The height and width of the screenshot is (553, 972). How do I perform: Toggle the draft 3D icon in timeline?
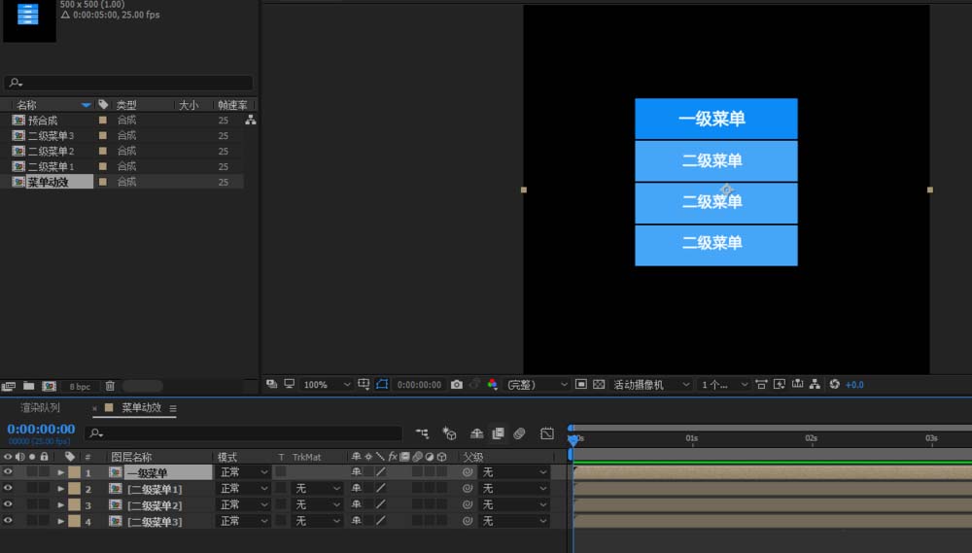(x=449, y=433)
